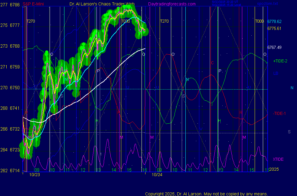The height and width of the screenshot is (196, 297).
Task: Select the T000 marker at far right
Action: click(259, 21)
